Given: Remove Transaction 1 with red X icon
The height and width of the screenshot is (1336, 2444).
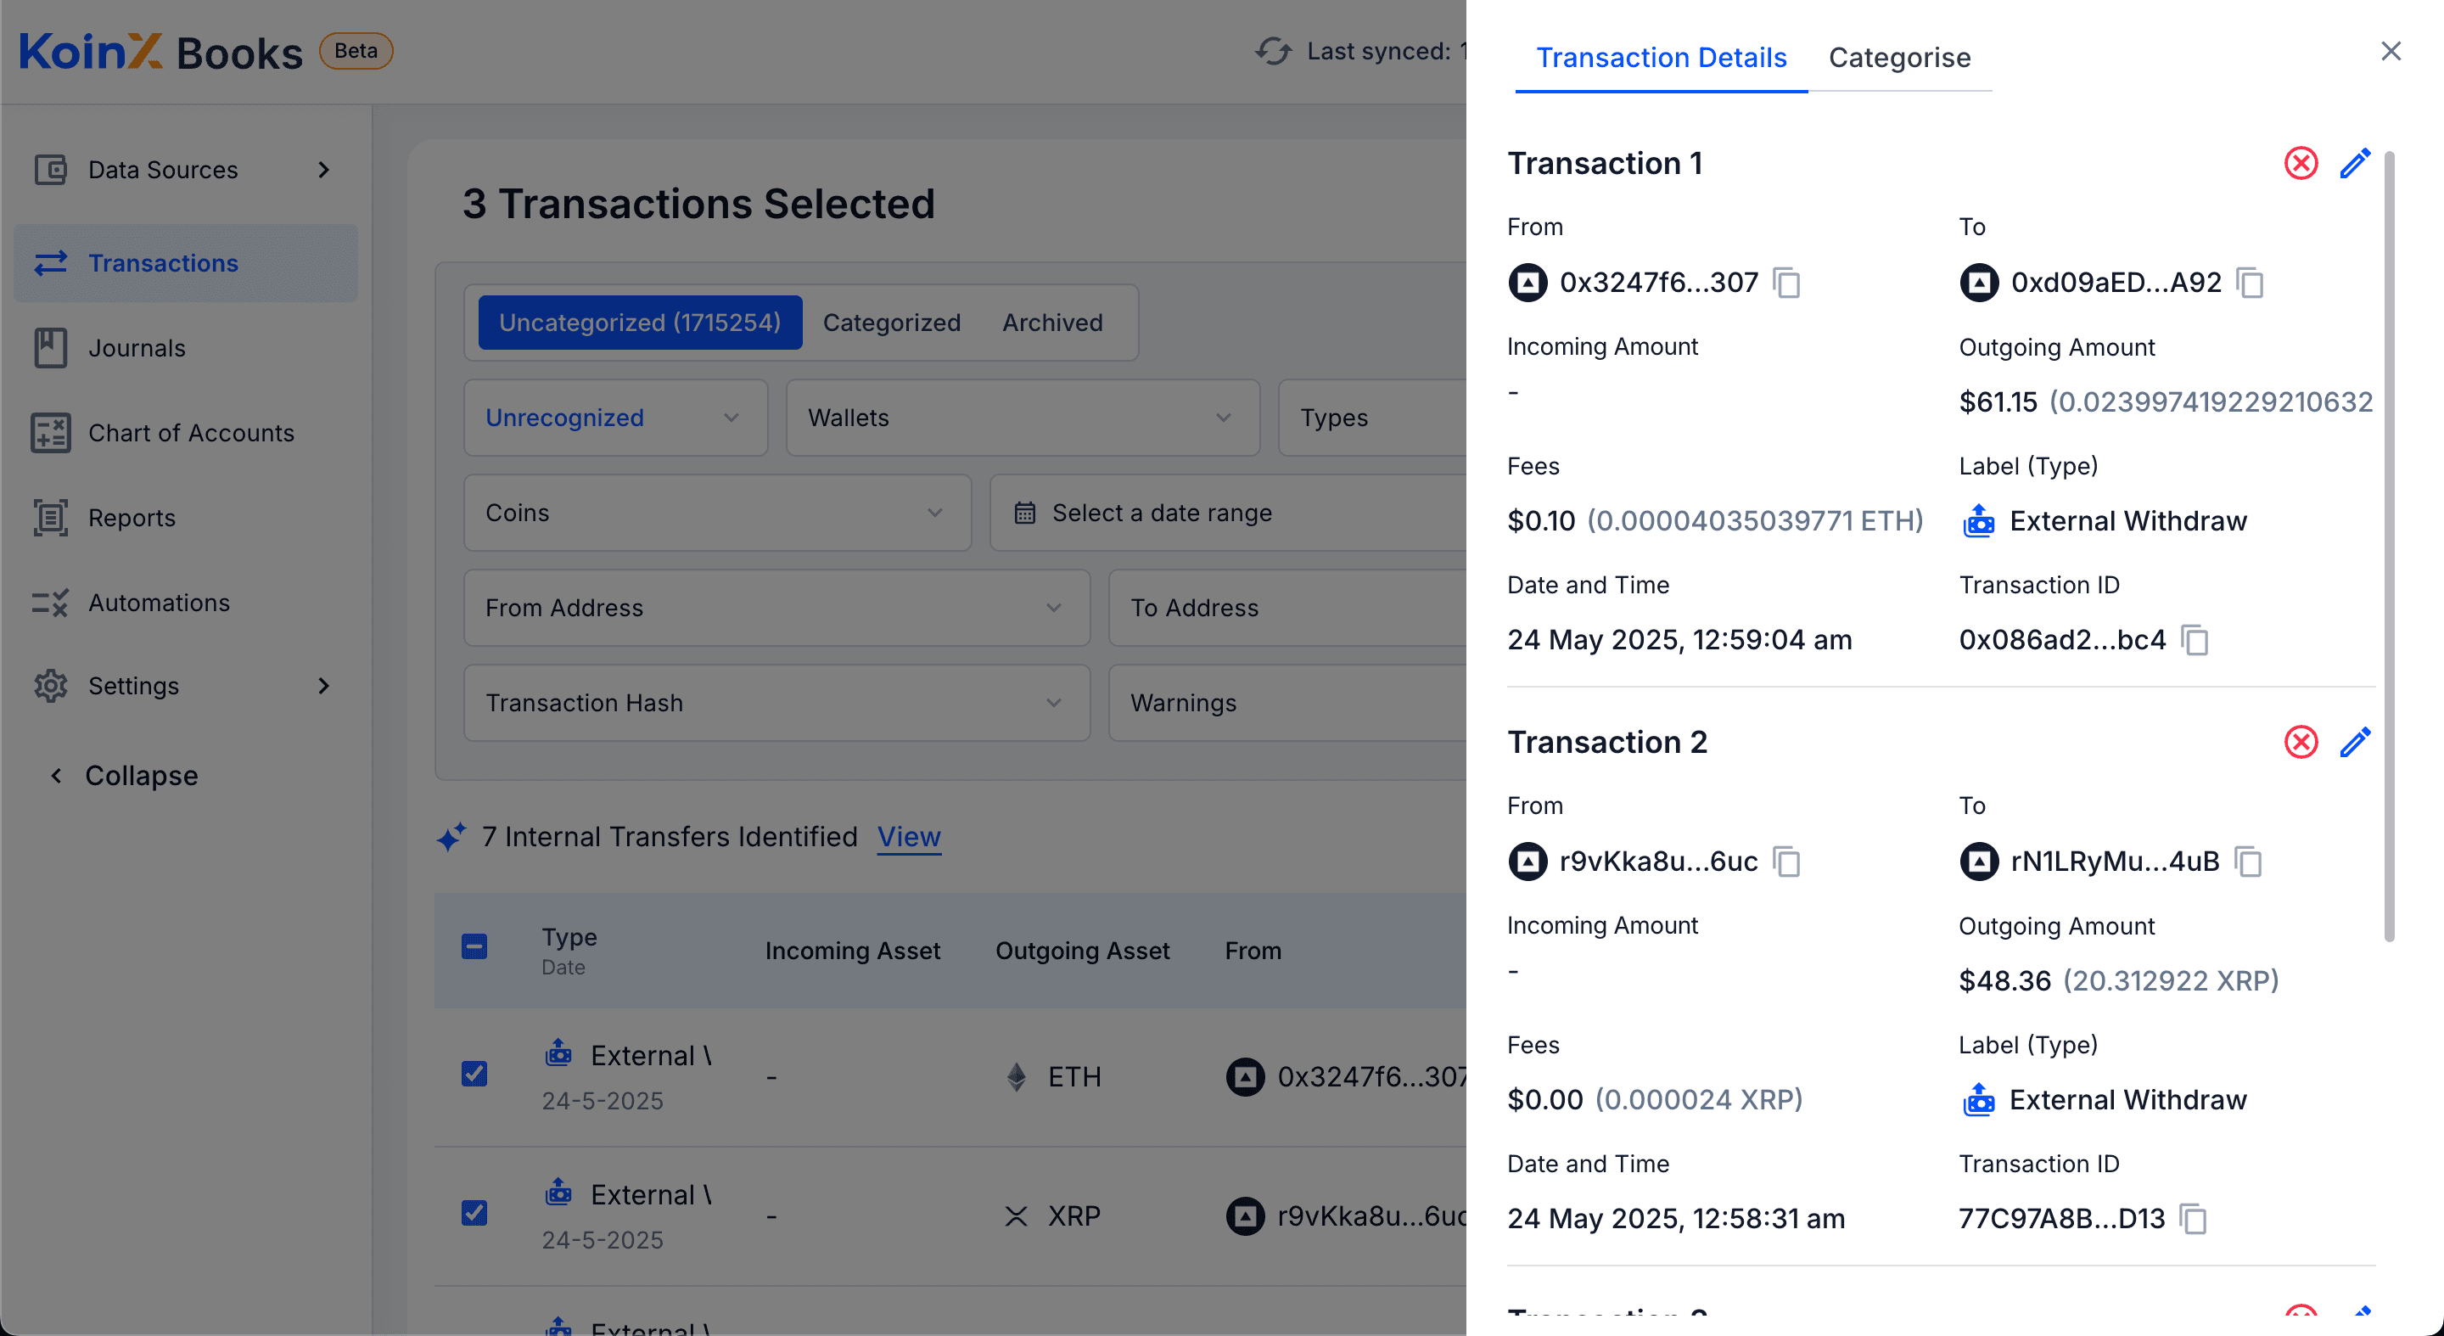Looking at the screenshot, I should click(2300, 163).
